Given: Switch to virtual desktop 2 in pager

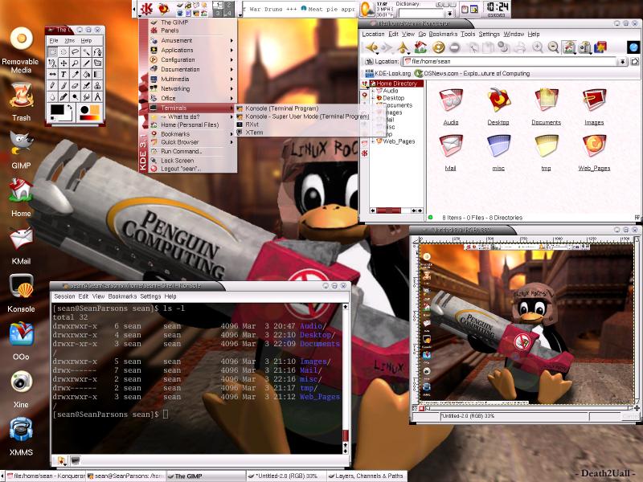Looking at the screenshot, I should pos(228,5).
